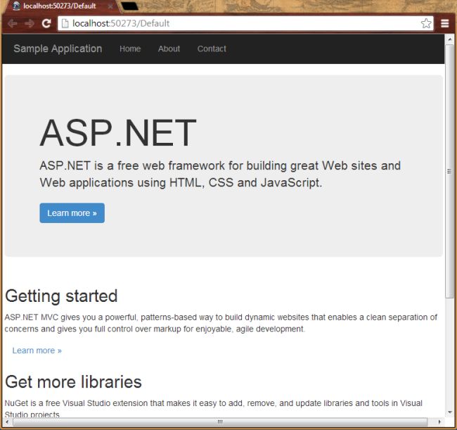
Task: Follow Learn more link under Getting started
Action: point(37,350)
